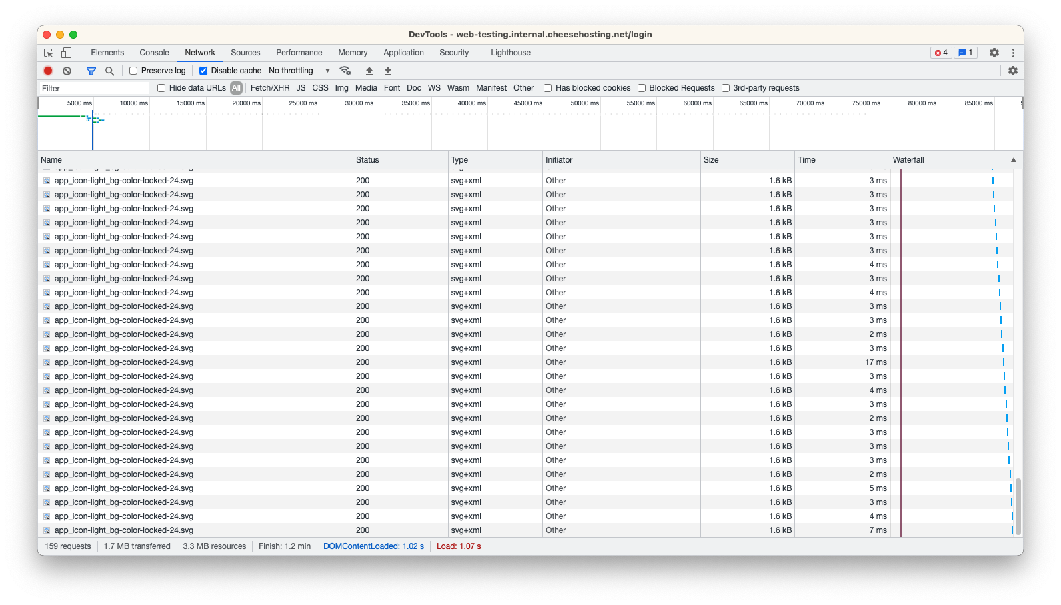Image resolution: width=1061 pixels, height=605 pixels.
Task: Open the network search magnifier
Action: point(110,71)
